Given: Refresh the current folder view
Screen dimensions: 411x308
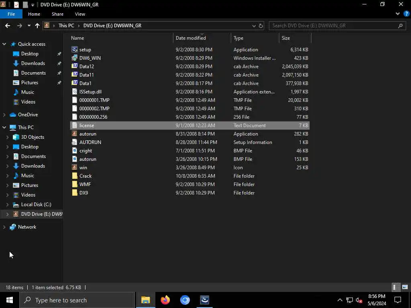Looking at the screenshot, I should (x=261, y=26).
